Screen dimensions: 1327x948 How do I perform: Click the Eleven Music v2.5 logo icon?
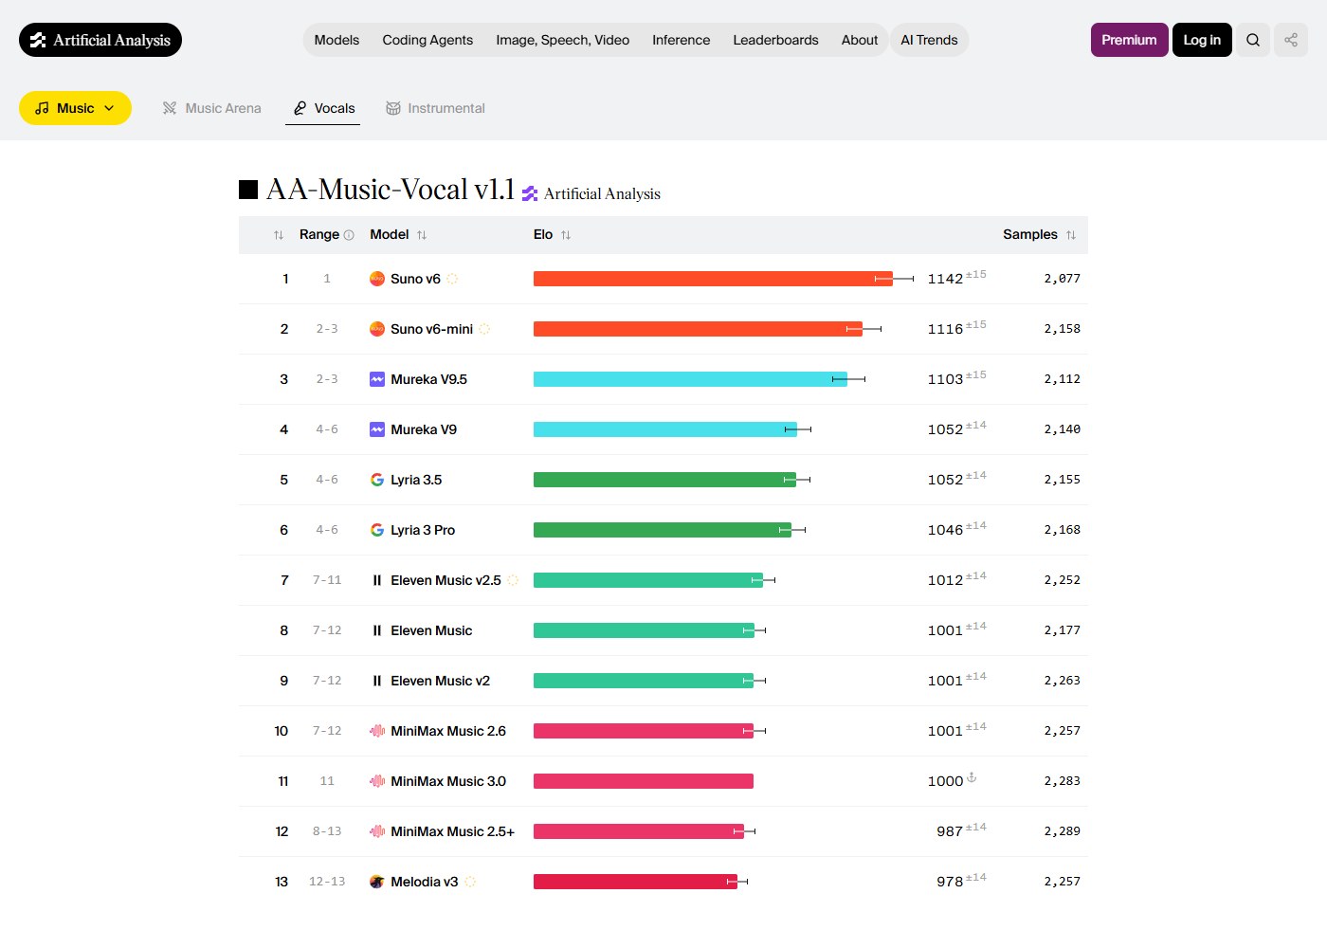click(377, 580)
